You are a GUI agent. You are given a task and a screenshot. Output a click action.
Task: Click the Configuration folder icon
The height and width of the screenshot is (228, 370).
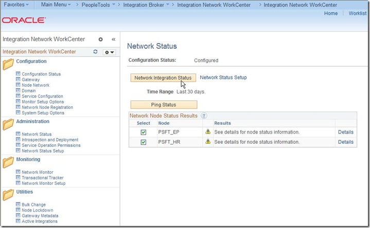click(x=8, y=64)
